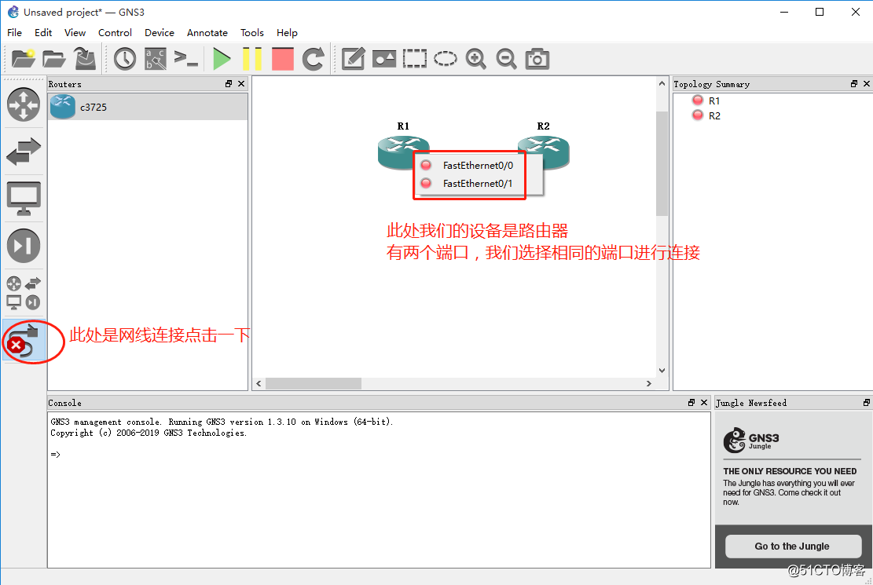The height and width of the screenshot is (585, 873).
Task: Undock the Topology Summary panel
Action: 854,83
